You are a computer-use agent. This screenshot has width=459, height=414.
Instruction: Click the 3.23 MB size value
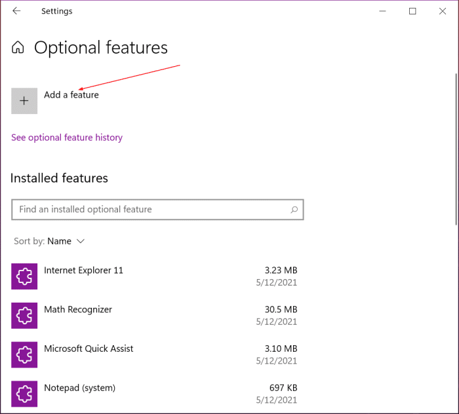281,271
